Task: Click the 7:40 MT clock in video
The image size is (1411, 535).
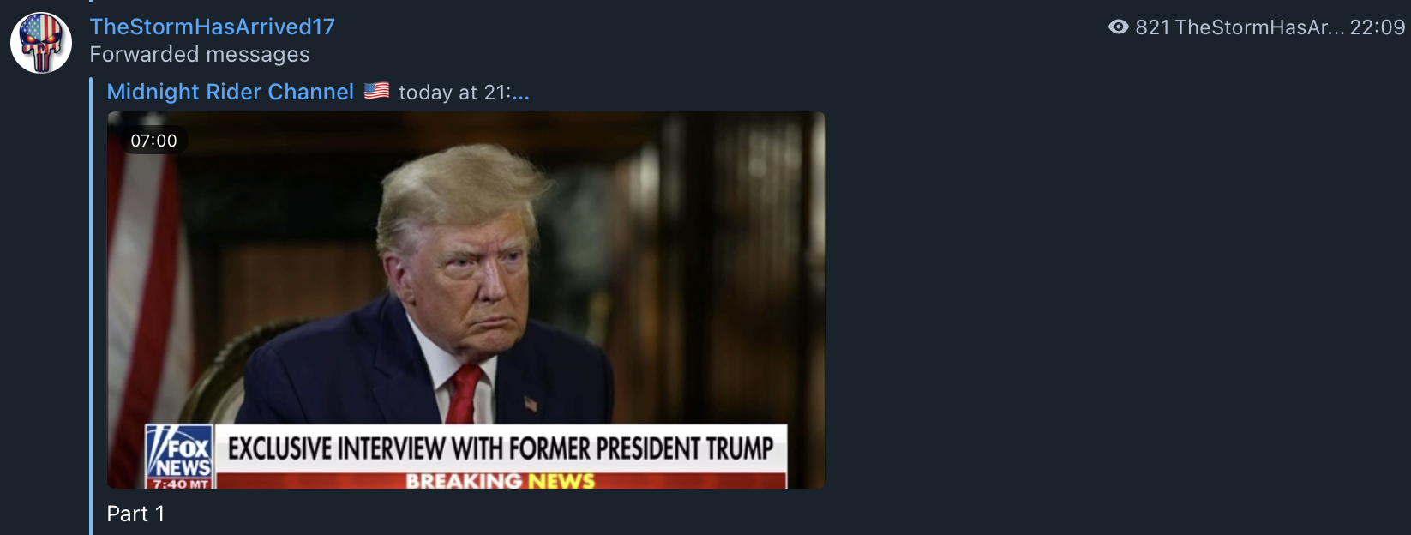Action: [179, 484]
